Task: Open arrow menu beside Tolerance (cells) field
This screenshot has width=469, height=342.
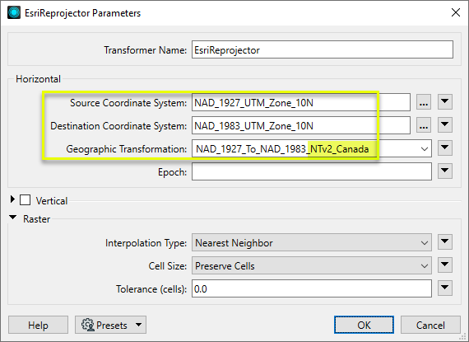Action: click(445, 288)
